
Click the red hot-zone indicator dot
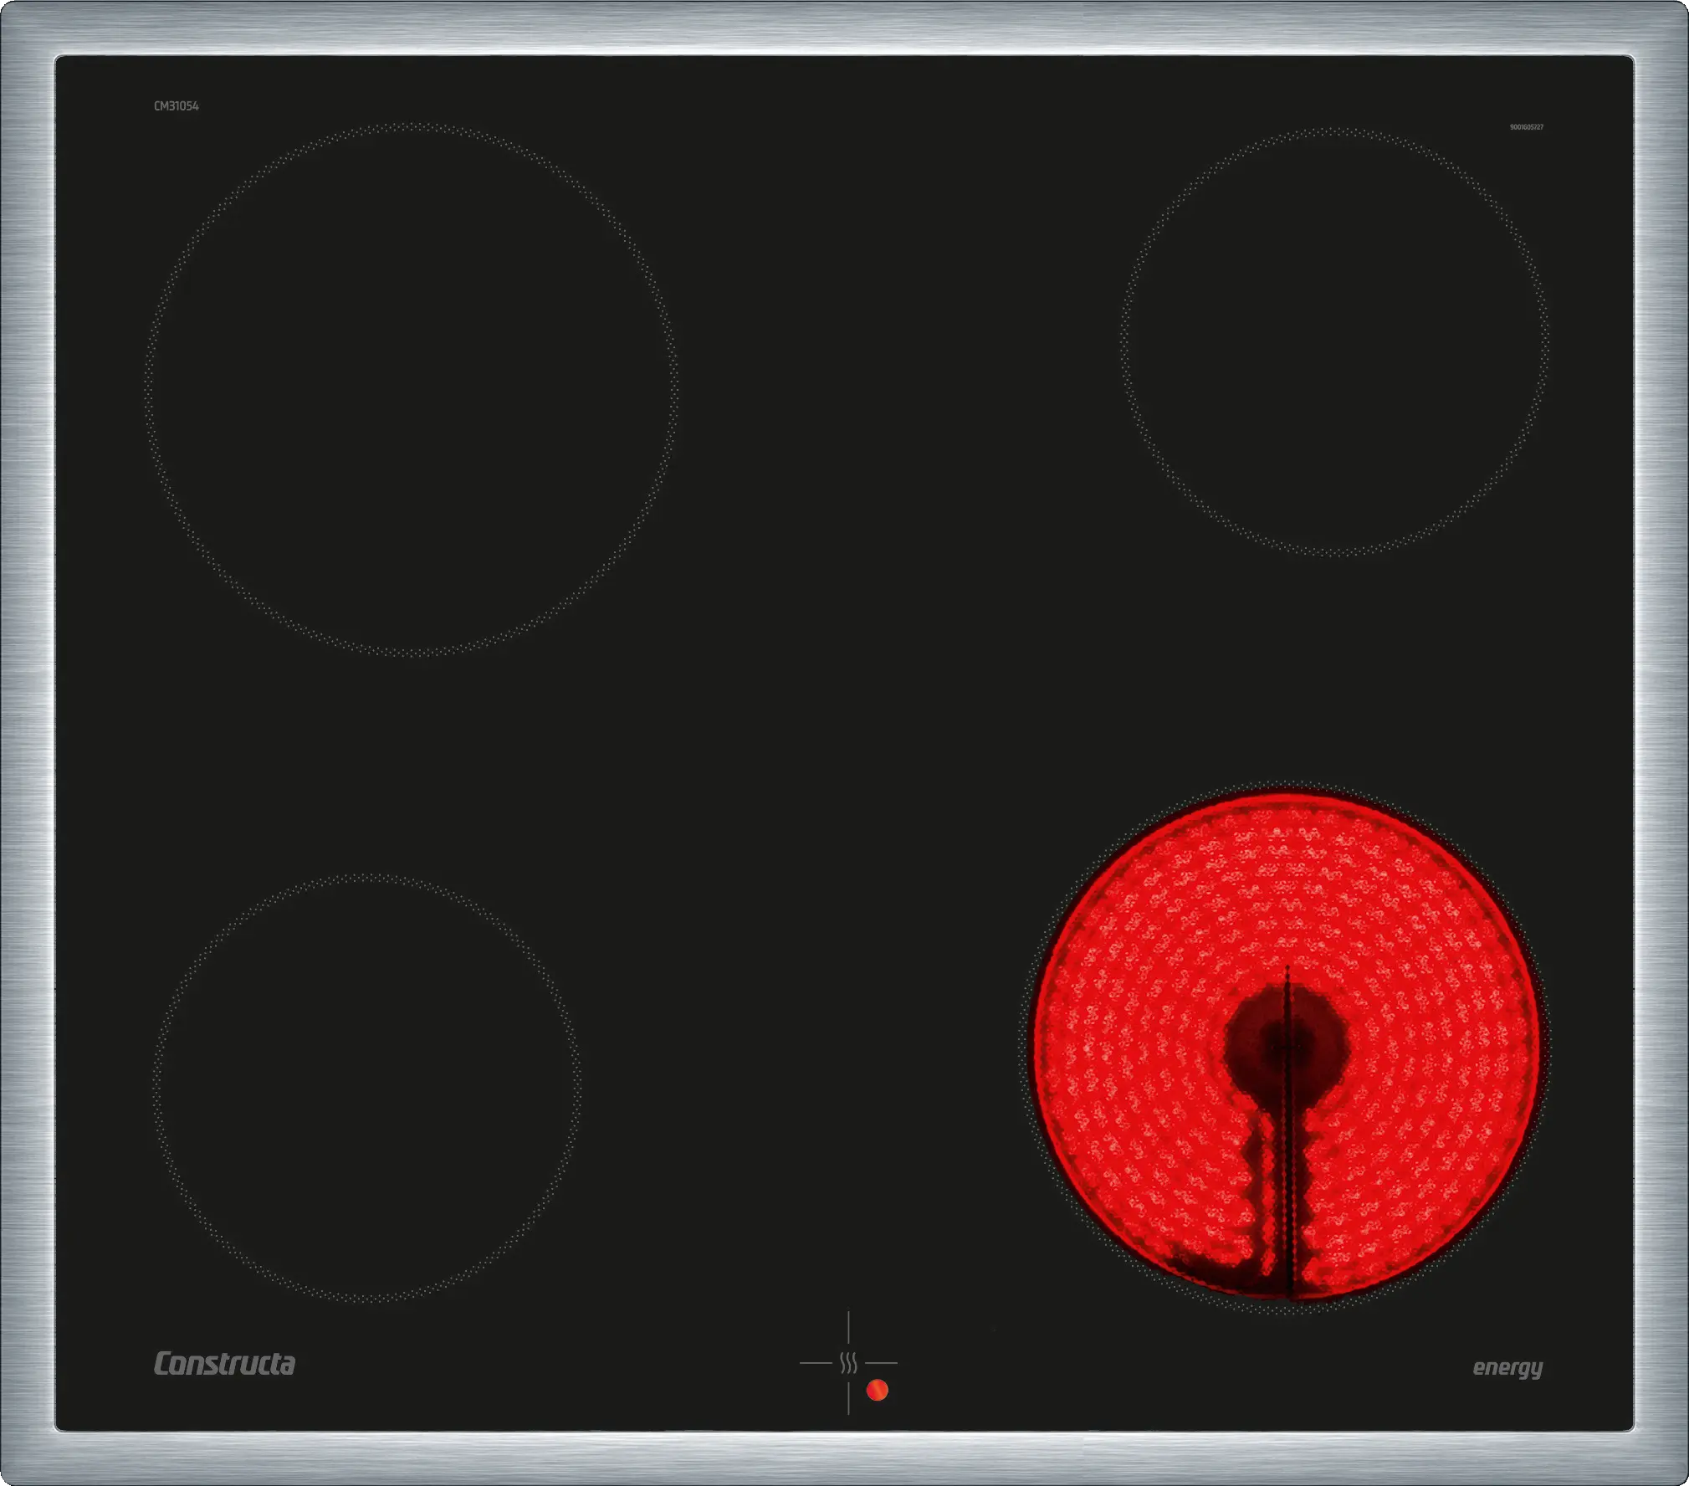[x=877, y=1390]
